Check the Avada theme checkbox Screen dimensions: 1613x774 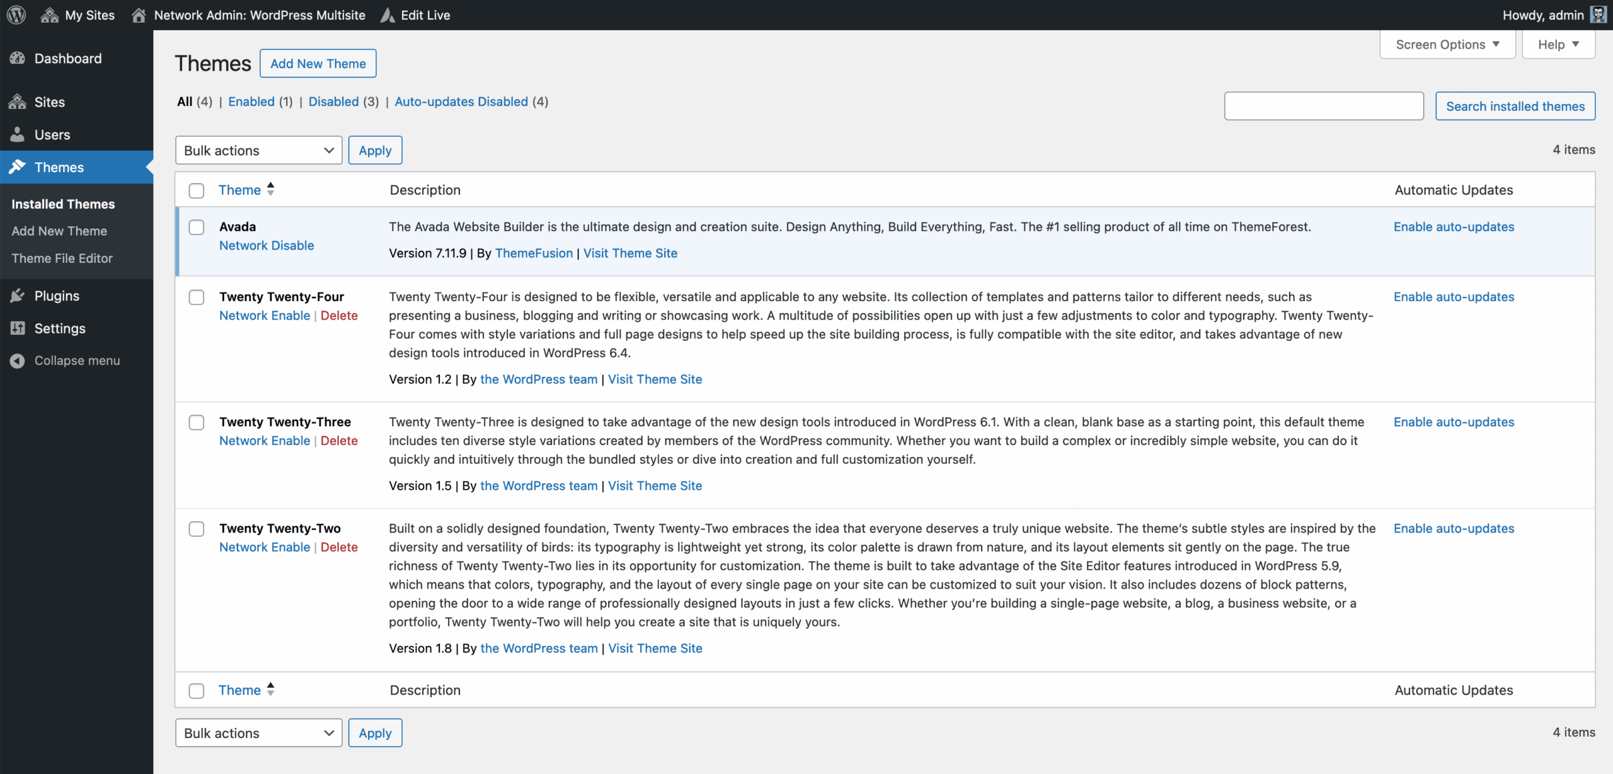(x=197, y=227)
